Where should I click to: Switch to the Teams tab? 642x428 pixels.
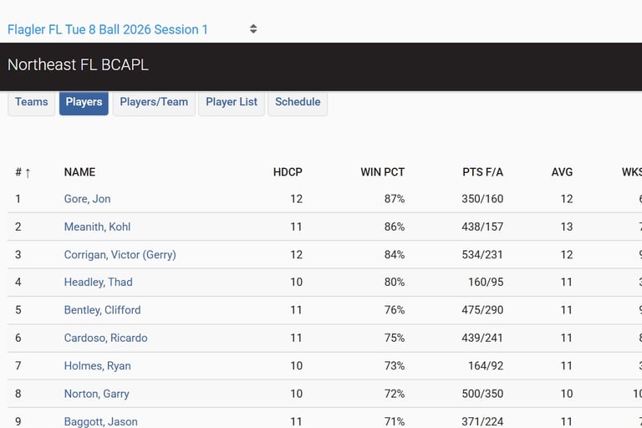click(32, 102)
